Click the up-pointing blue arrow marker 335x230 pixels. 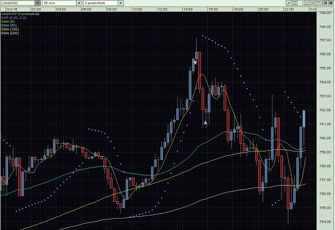(205, 122)
